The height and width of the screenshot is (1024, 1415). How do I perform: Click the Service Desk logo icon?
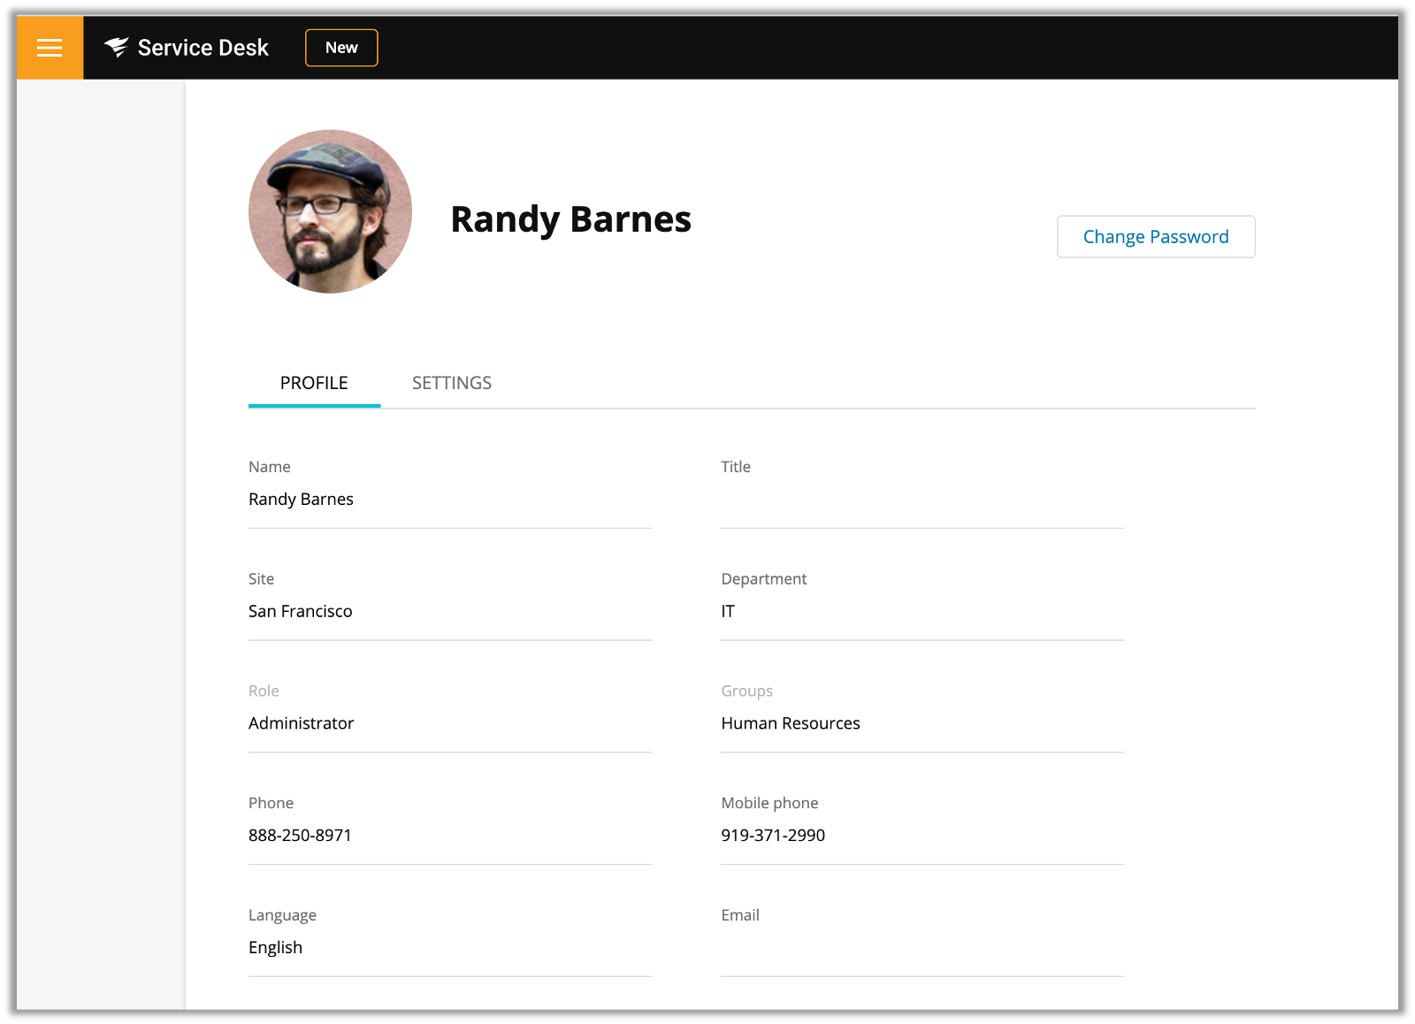coord(116,47)
